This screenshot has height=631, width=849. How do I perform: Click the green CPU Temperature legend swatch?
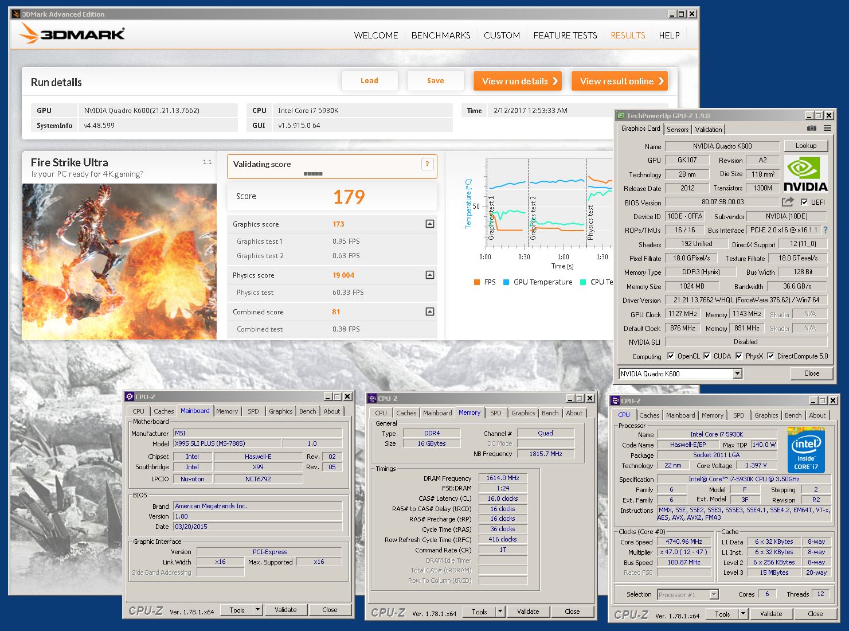click(583, 282)
